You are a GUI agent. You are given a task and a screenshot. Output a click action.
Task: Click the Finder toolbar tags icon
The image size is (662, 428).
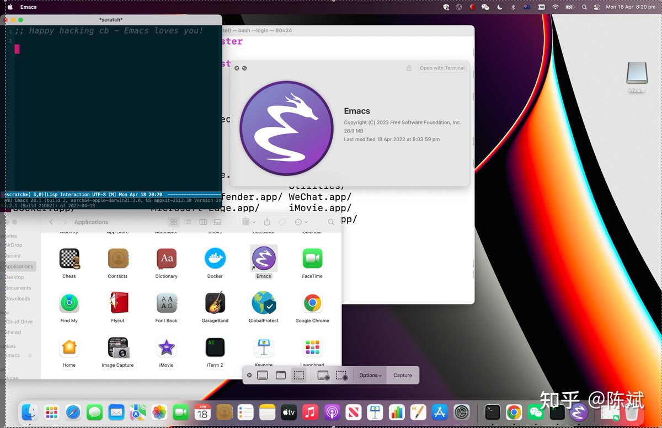tap(282, 222)
